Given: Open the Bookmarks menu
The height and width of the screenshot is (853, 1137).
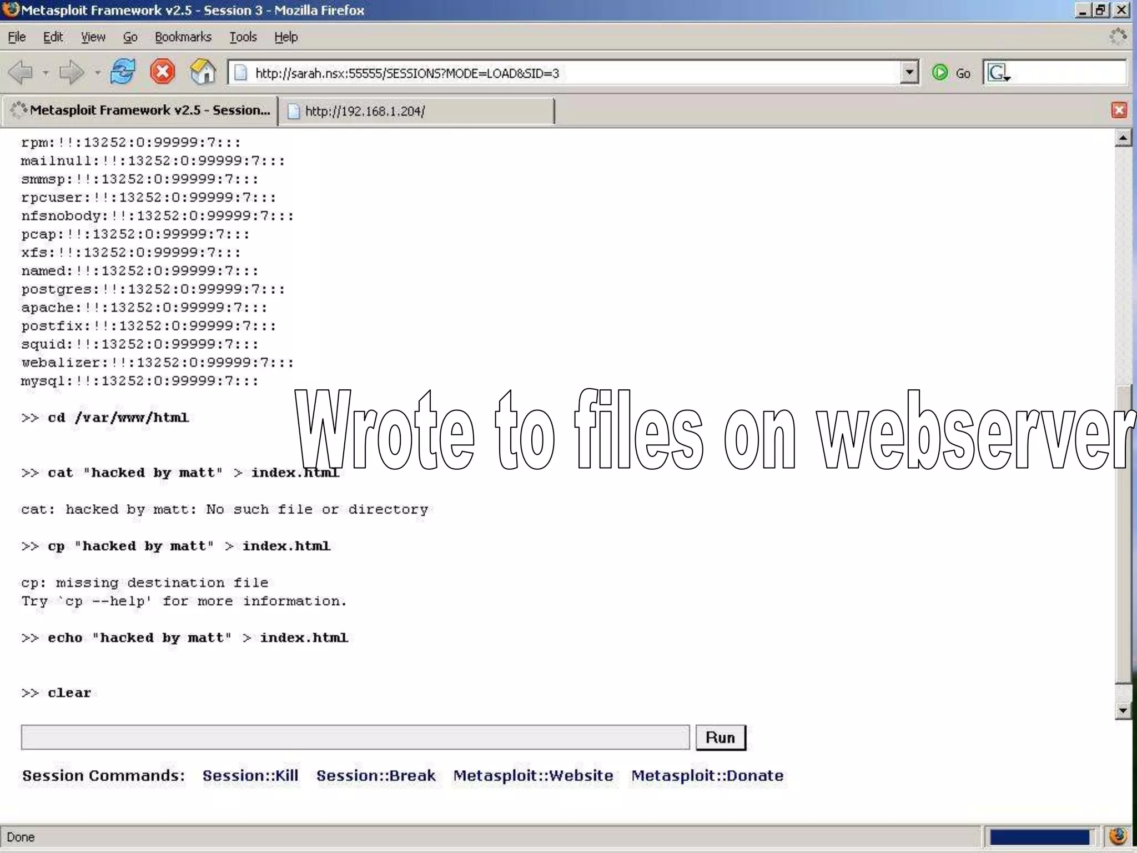Looking at the screenshot, I should click(183, 37).
